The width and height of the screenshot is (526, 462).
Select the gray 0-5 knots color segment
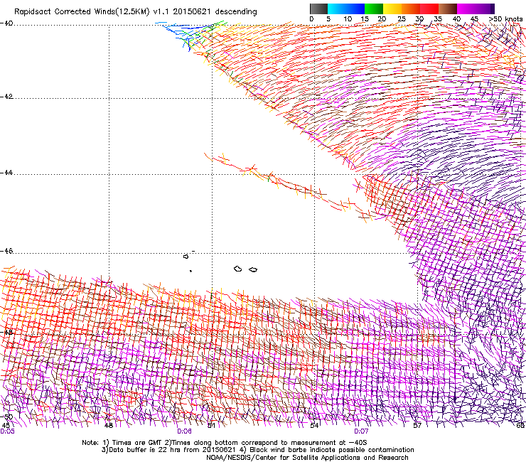(318, 9)
